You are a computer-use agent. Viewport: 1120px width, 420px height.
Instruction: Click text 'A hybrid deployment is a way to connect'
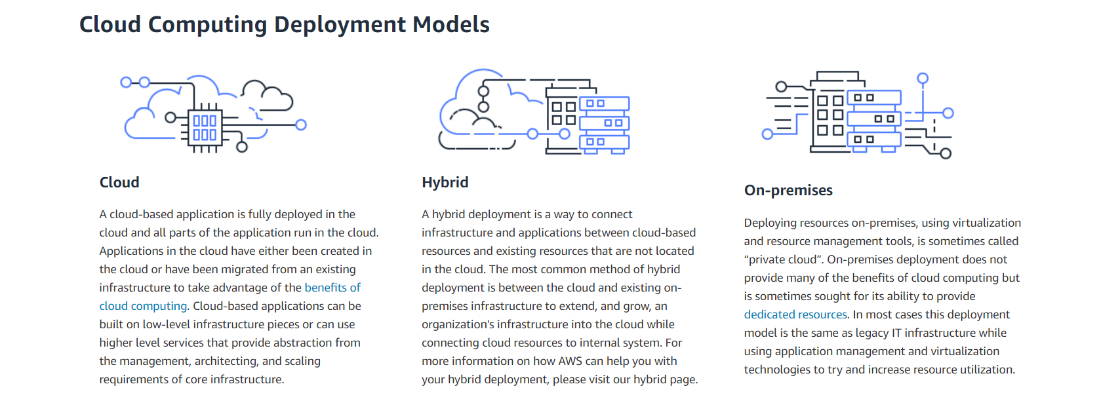point(527,214)
